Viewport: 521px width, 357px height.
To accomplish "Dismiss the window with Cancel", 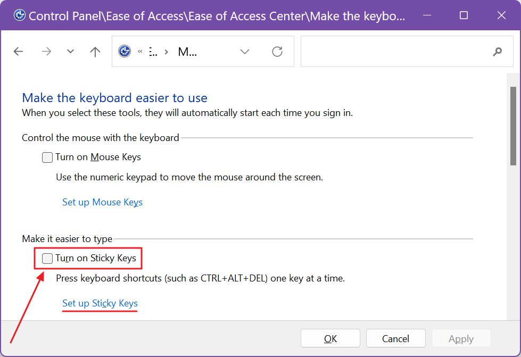I will (395, 338).
